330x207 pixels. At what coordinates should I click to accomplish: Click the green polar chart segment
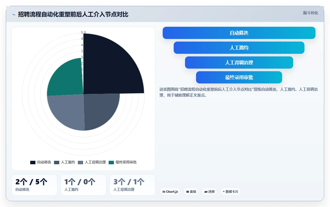tap(67, 79)
